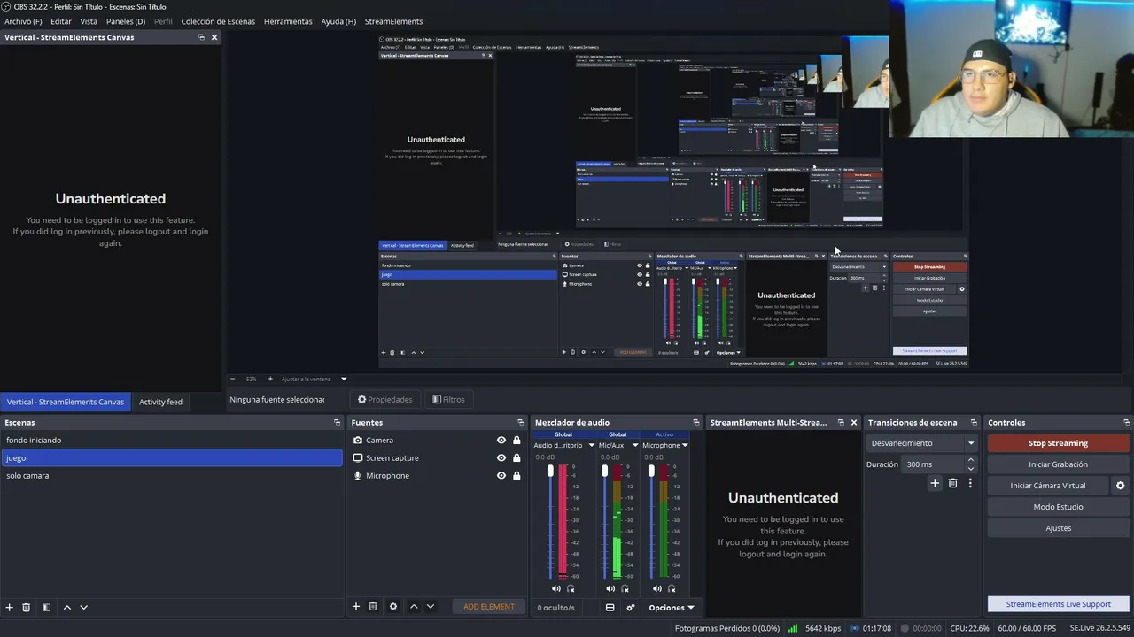Enable Modo Estudio

point(1058,507)
